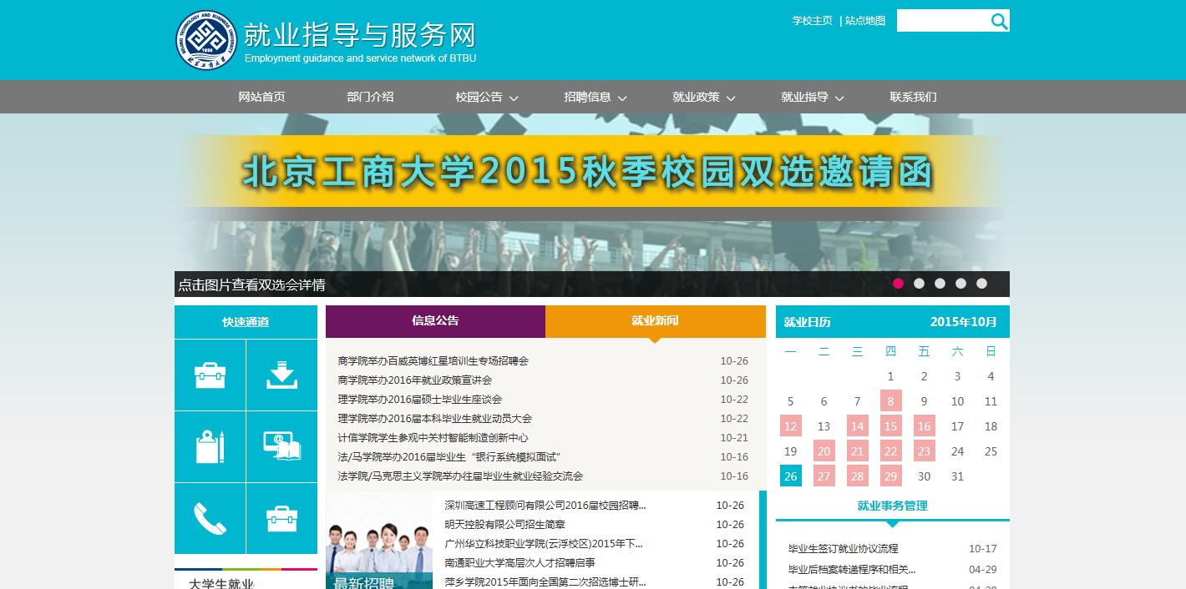Click the clipboard and pencil icon

click(210, 447)
